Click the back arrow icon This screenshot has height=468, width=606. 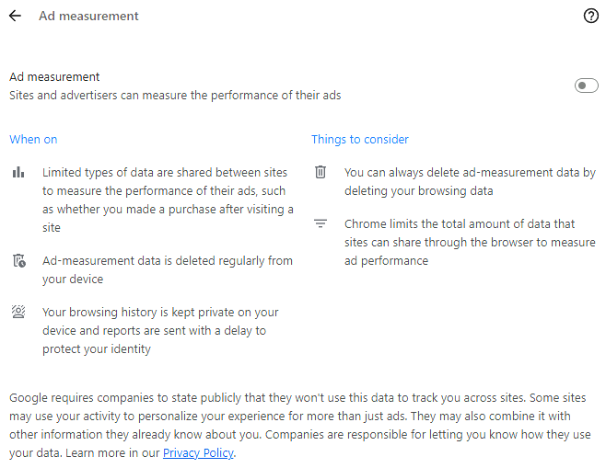(15, 16)
